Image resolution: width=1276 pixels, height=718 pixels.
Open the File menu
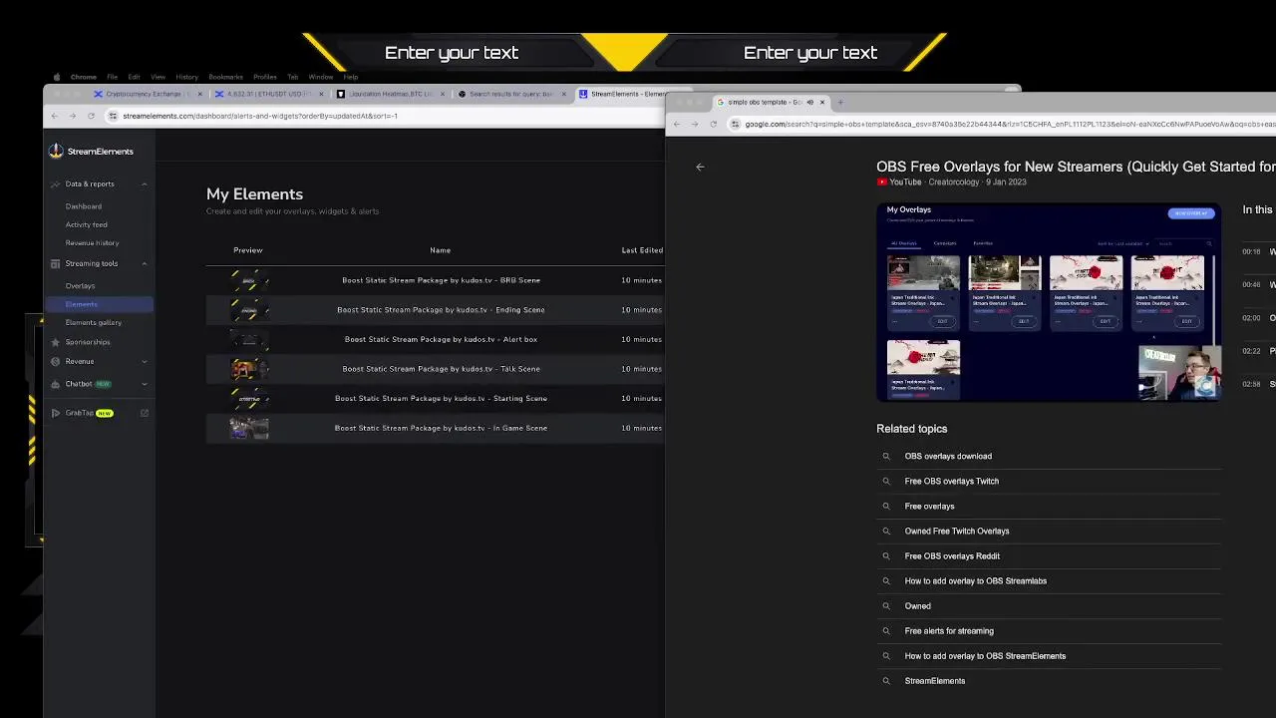click(x=113, y=77)
